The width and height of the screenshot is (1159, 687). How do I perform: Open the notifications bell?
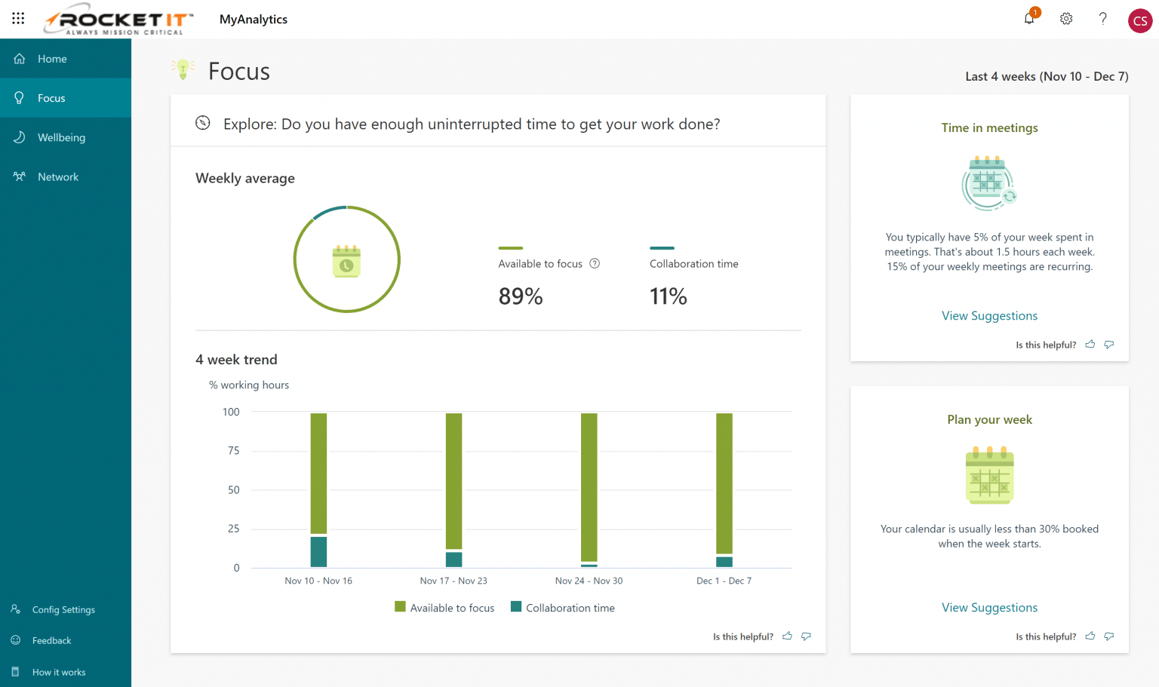pos(1028,19)
